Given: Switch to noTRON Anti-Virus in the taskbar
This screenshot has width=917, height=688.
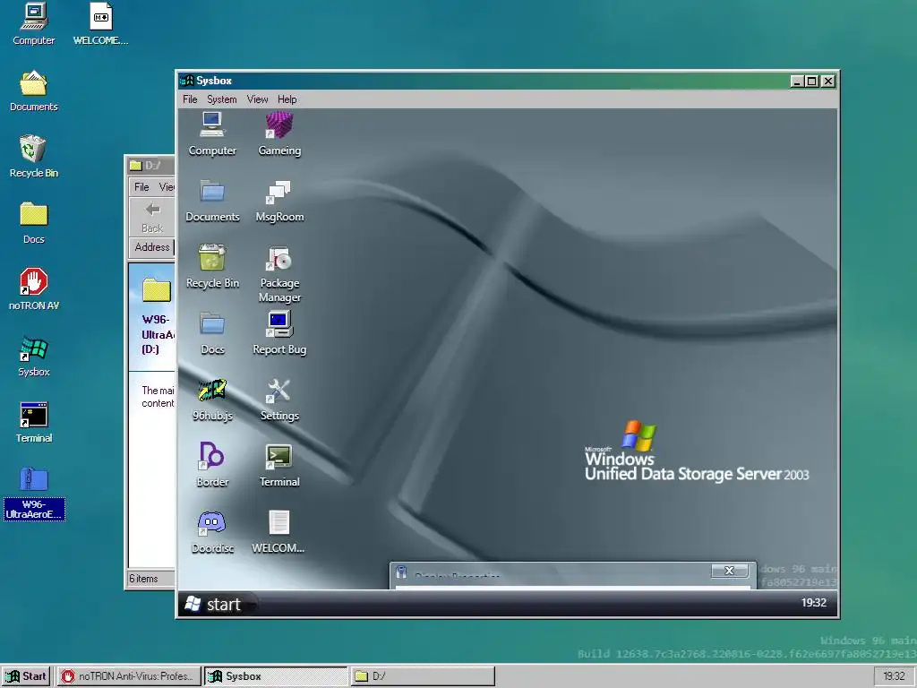Looking at the screenshot, I should click(128, 676).
